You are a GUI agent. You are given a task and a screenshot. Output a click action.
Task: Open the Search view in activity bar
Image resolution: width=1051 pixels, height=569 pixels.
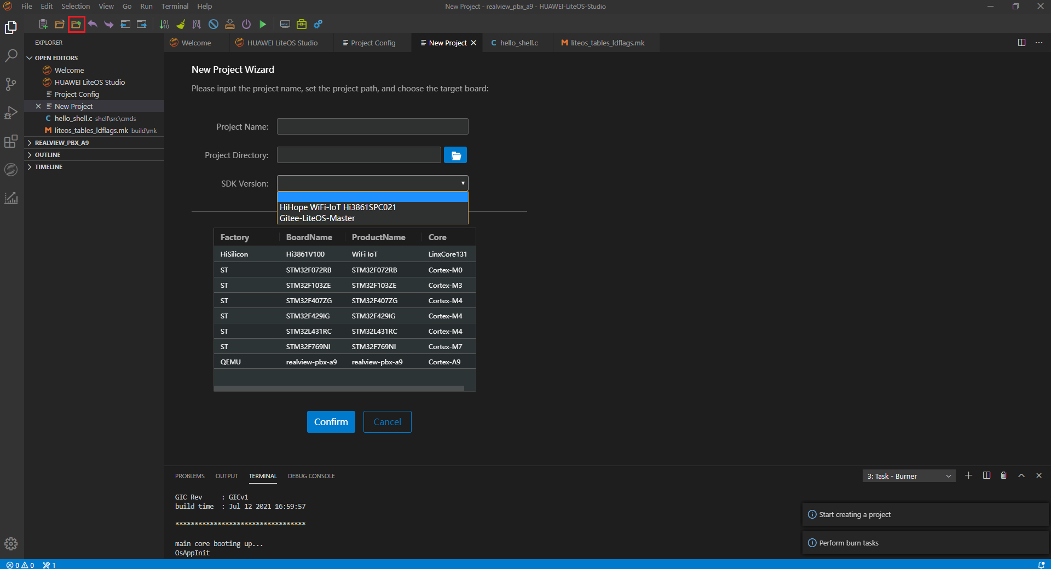(11, 56)
